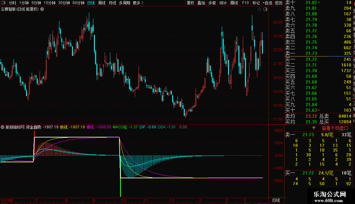The height and width of the screenshot is (204, 355).
Task: Switch to the 周线 weekly chart
Action: (102, 3)
